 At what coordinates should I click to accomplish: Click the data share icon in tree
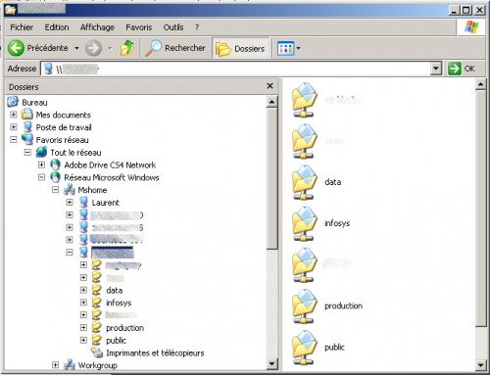coord(97,290)
